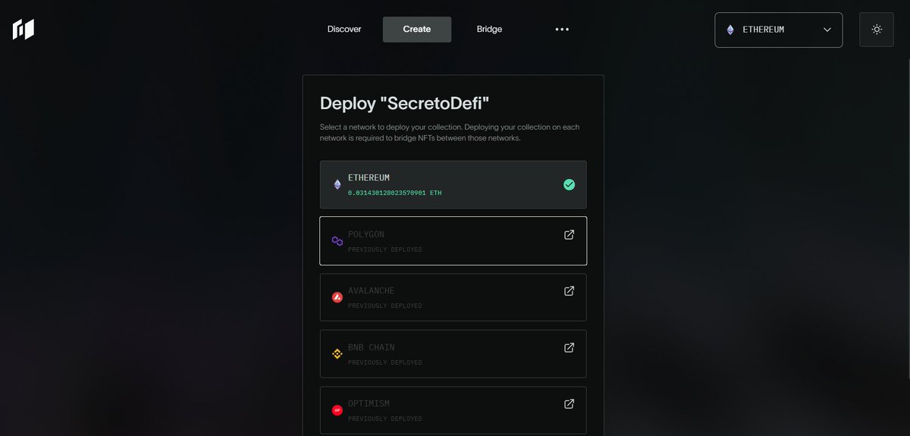910x436 pixels.
Task: Open the three-dots more menu
Action: click(x=562, y=30)
